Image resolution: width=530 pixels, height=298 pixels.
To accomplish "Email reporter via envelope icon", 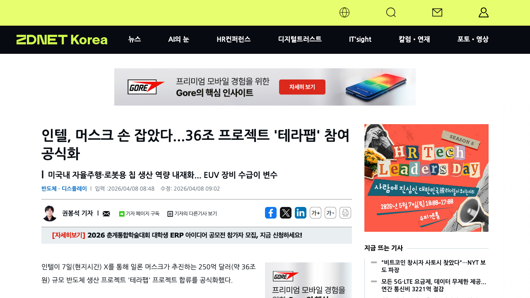I will point(106,214).
